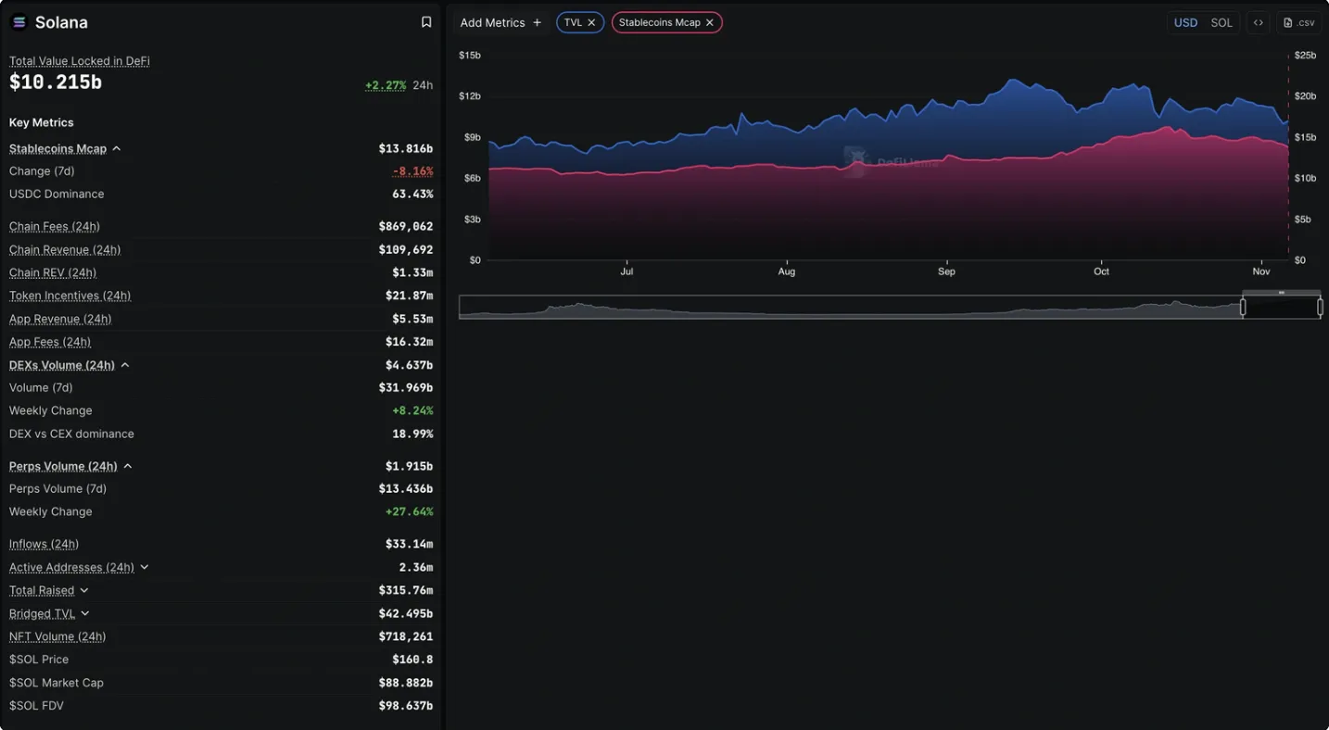Remove the Stablecoins Mcap metric chip
1329x730 pixels.
(x=709, y=21)
